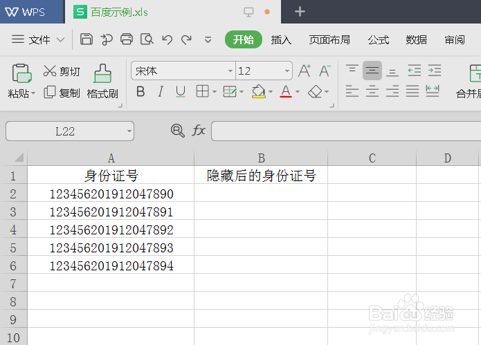Switch to the 公式 (Formulas) tab
This screenshot has height=345, width=481.
tap(379, 40)
